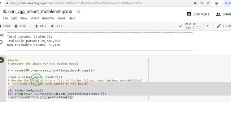The image size is (231, 130).
Task: Bookmark page with address bar star
Action: pos(208,3)
